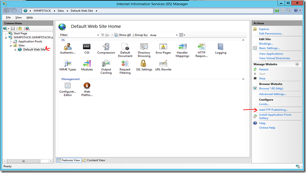Open the Modules feature
The height and width of the screenshot is (173, 306).
(87, 65)
